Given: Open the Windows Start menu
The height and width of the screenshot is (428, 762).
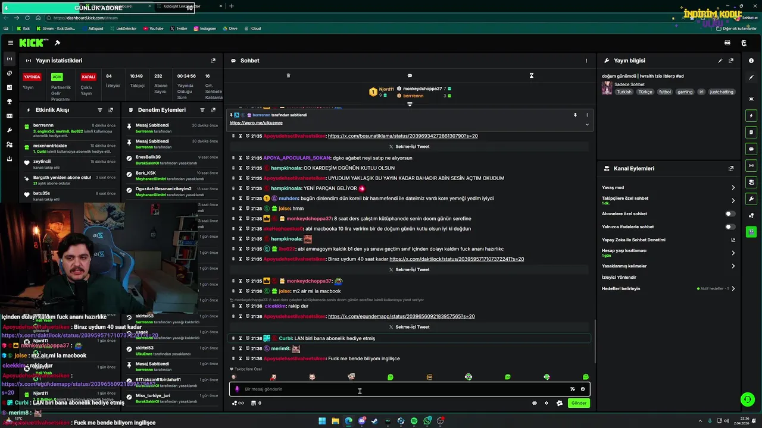Looking at the screenshot, I should coord(322,421).
